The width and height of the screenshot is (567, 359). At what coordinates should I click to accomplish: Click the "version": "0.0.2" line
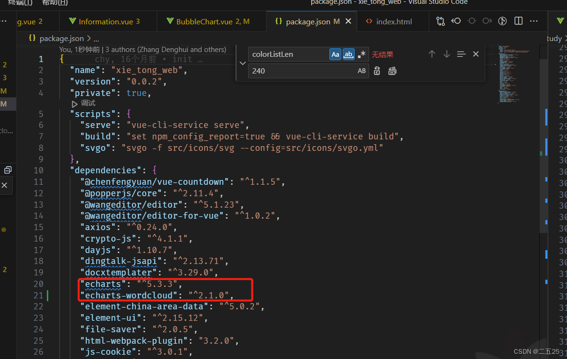tap(118, 82)
